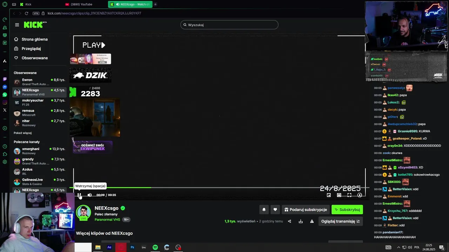
Task: Open browser history clock icon in sidebar
Action: click(5, 146)
